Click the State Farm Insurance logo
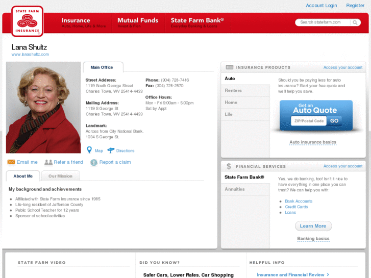371x278 pixels. (x=27, y=21)
